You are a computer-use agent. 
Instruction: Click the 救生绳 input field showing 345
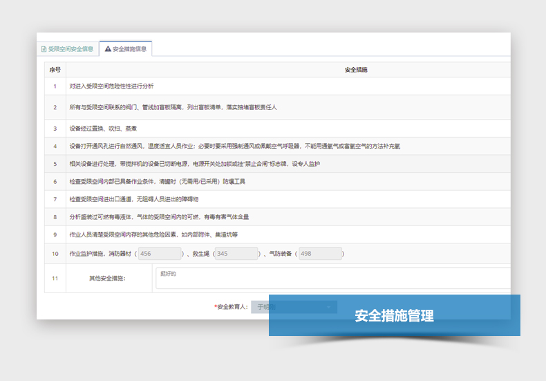coord(235,254)
